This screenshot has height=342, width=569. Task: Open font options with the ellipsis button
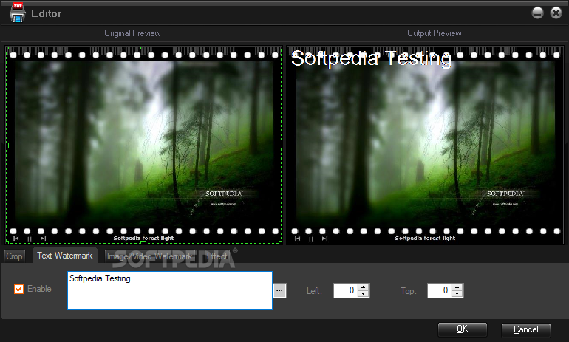279,290
